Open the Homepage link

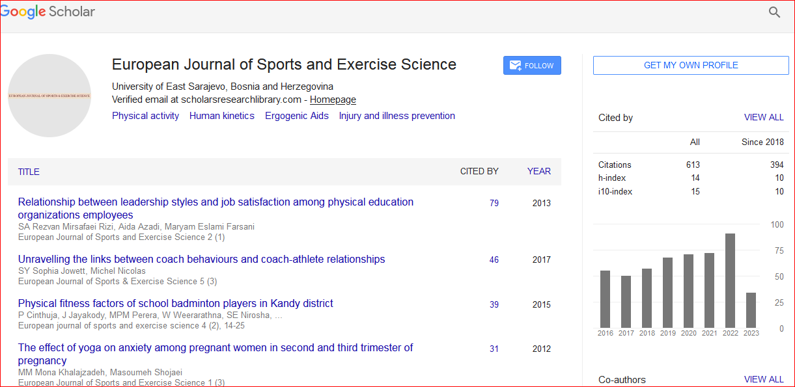[x=333, y=100]
